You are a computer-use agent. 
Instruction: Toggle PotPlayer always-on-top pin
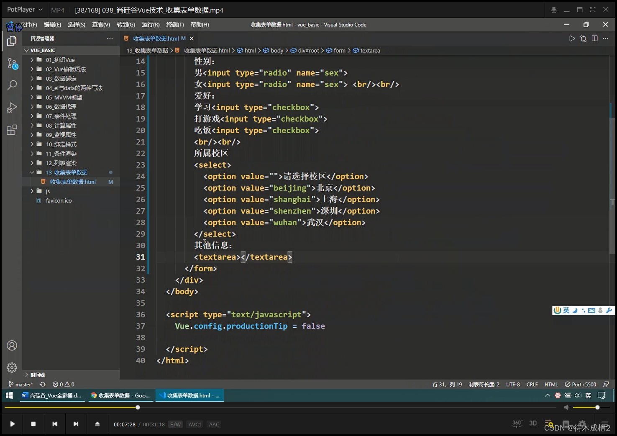click(554, 10)
